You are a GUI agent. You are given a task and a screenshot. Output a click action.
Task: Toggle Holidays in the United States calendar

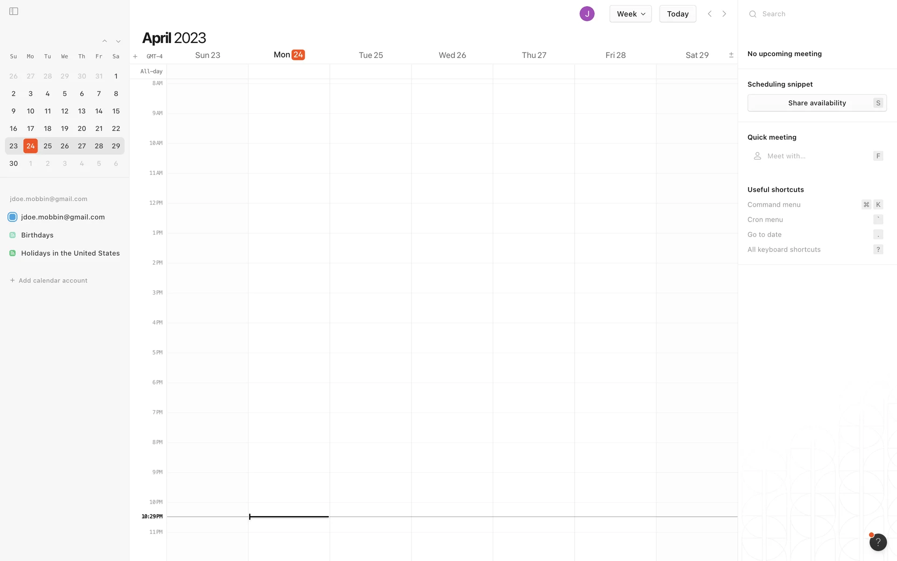tap(13, 253)
